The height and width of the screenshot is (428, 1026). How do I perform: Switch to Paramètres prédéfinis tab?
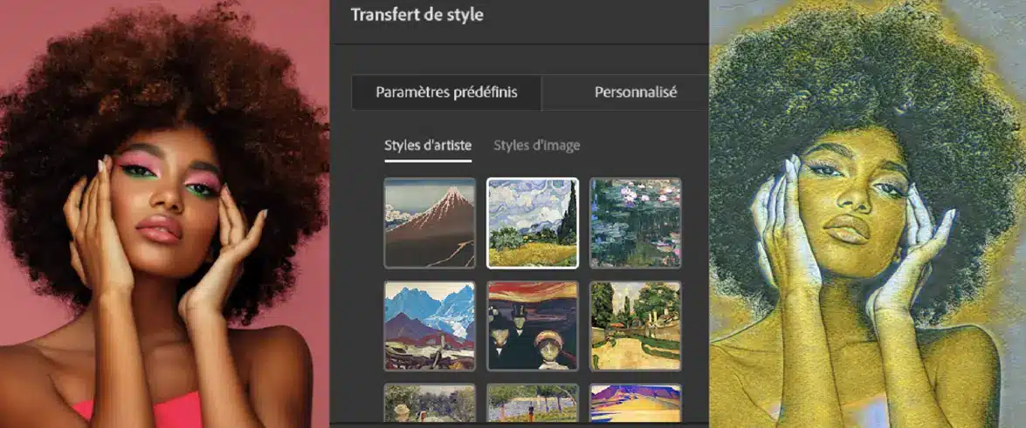pos(446,92)
